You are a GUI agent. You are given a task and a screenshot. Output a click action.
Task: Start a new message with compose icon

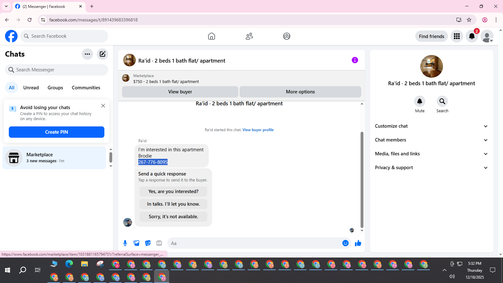pos(102,54)
